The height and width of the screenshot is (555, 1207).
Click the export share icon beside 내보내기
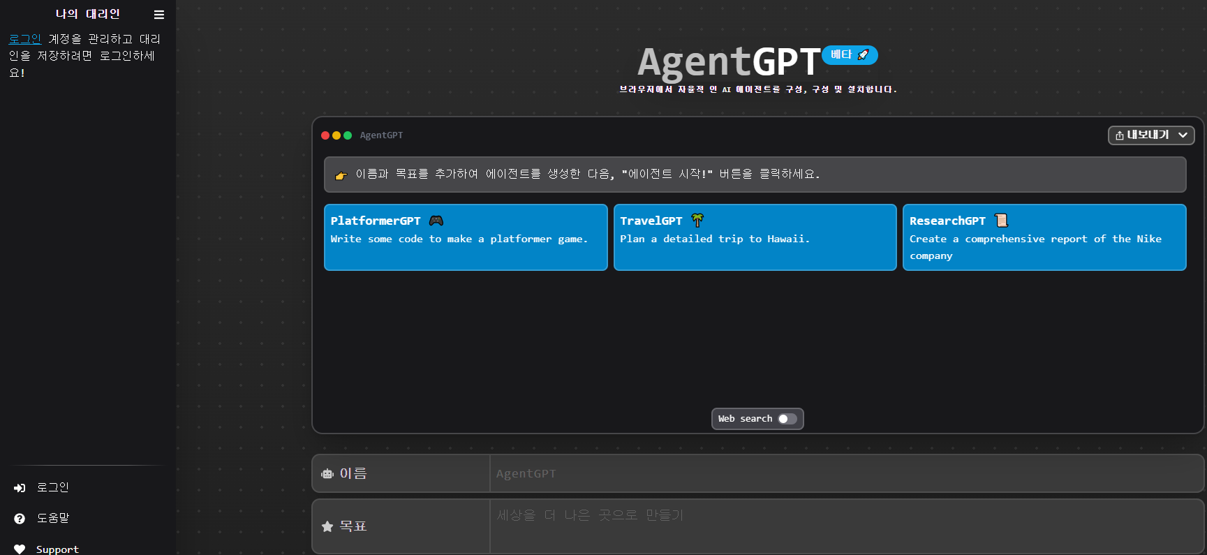(1120, 135)
